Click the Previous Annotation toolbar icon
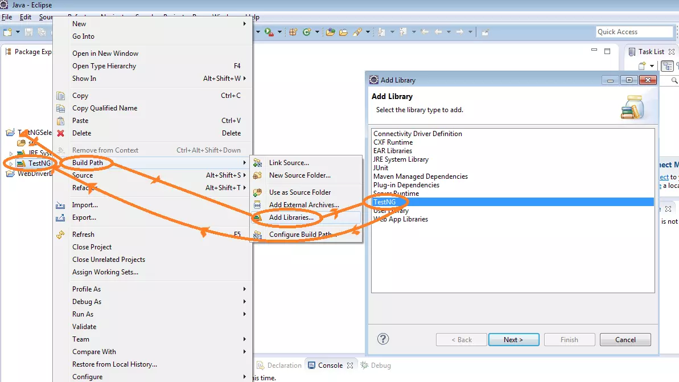Viewport: 679px width, 382px height. coord(403,32)
